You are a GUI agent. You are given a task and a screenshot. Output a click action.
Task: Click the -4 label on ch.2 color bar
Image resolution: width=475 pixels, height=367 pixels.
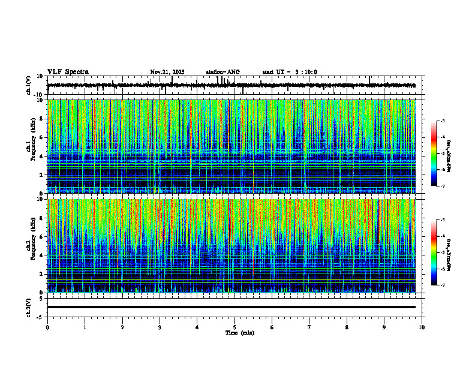pos(442,236)
